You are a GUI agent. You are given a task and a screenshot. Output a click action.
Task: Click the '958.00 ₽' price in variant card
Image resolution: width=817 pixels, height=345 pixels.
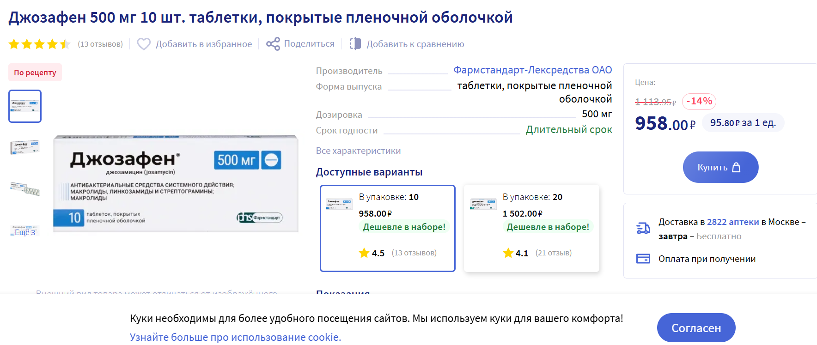(376, 213)
